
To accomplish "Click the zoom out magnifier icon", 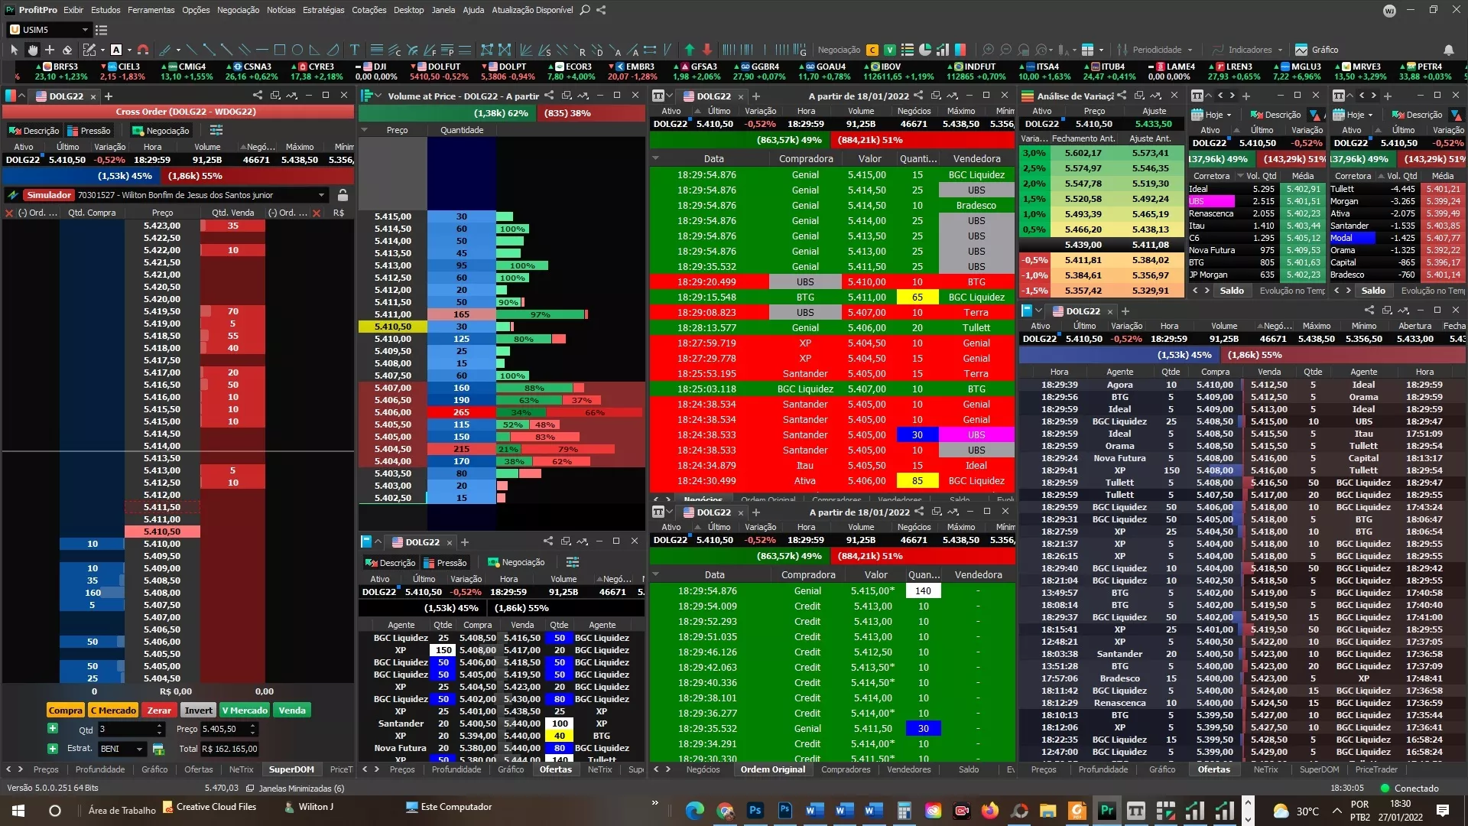I will 1005,50.
